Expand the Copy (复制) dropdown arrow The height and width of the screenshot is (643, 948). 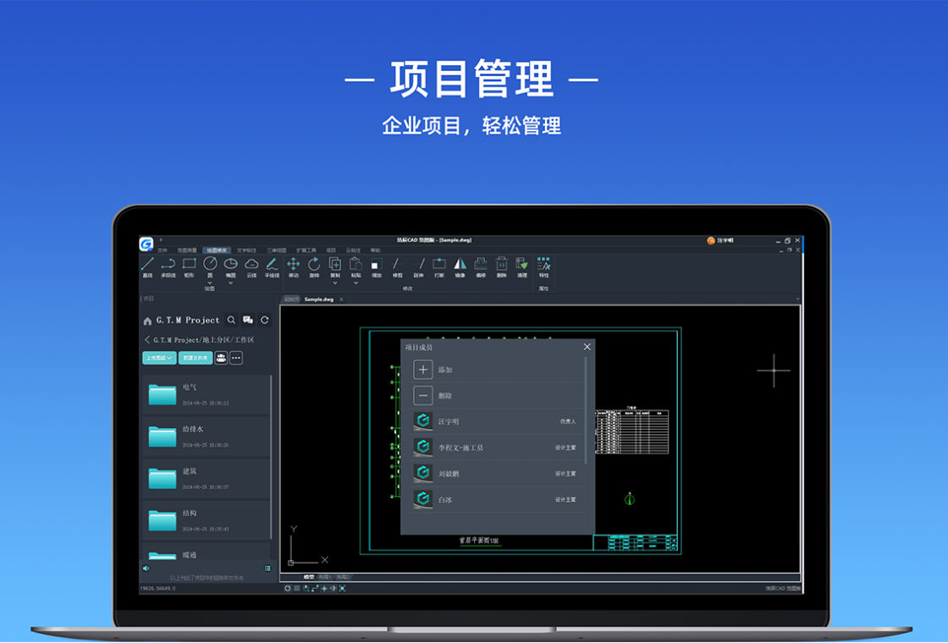(x=335, y=283)
